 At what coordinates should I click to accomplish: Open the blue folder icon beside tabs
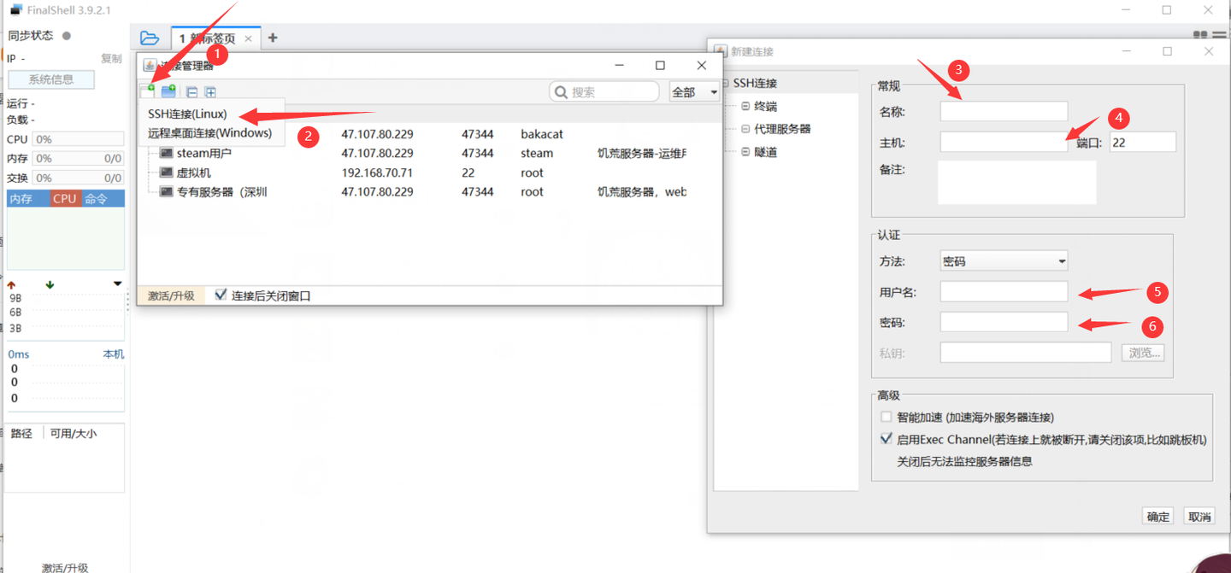[x=150, y=38]
